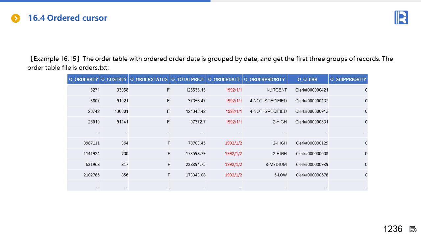The height and width of the screenshot is (237, 421).
Task: Click the slide number 1236
Action: pos(393,229)
